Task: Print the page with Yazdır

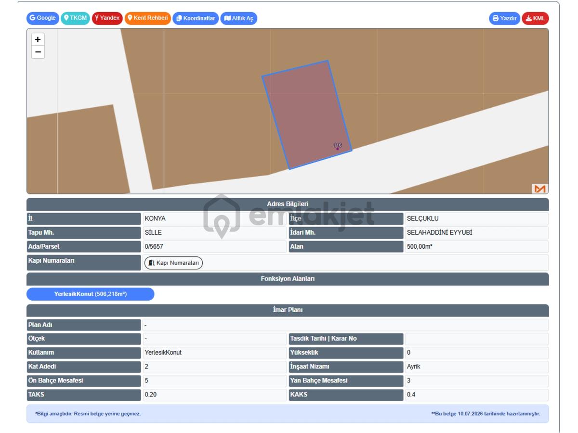Action: (505, 18)
